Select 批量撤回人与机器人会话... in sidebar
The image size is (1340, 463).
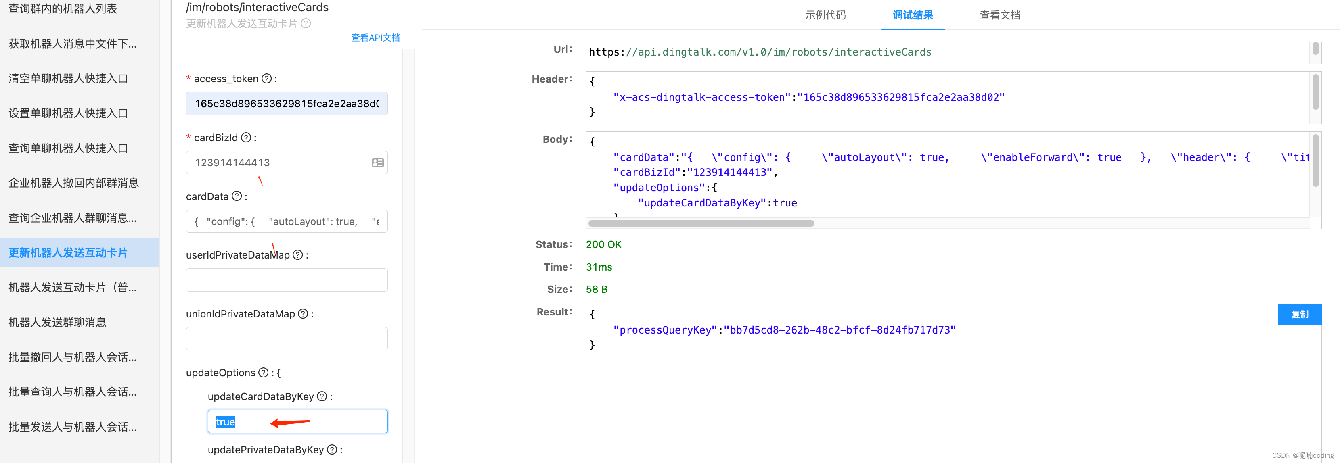[x=72, y=357]
